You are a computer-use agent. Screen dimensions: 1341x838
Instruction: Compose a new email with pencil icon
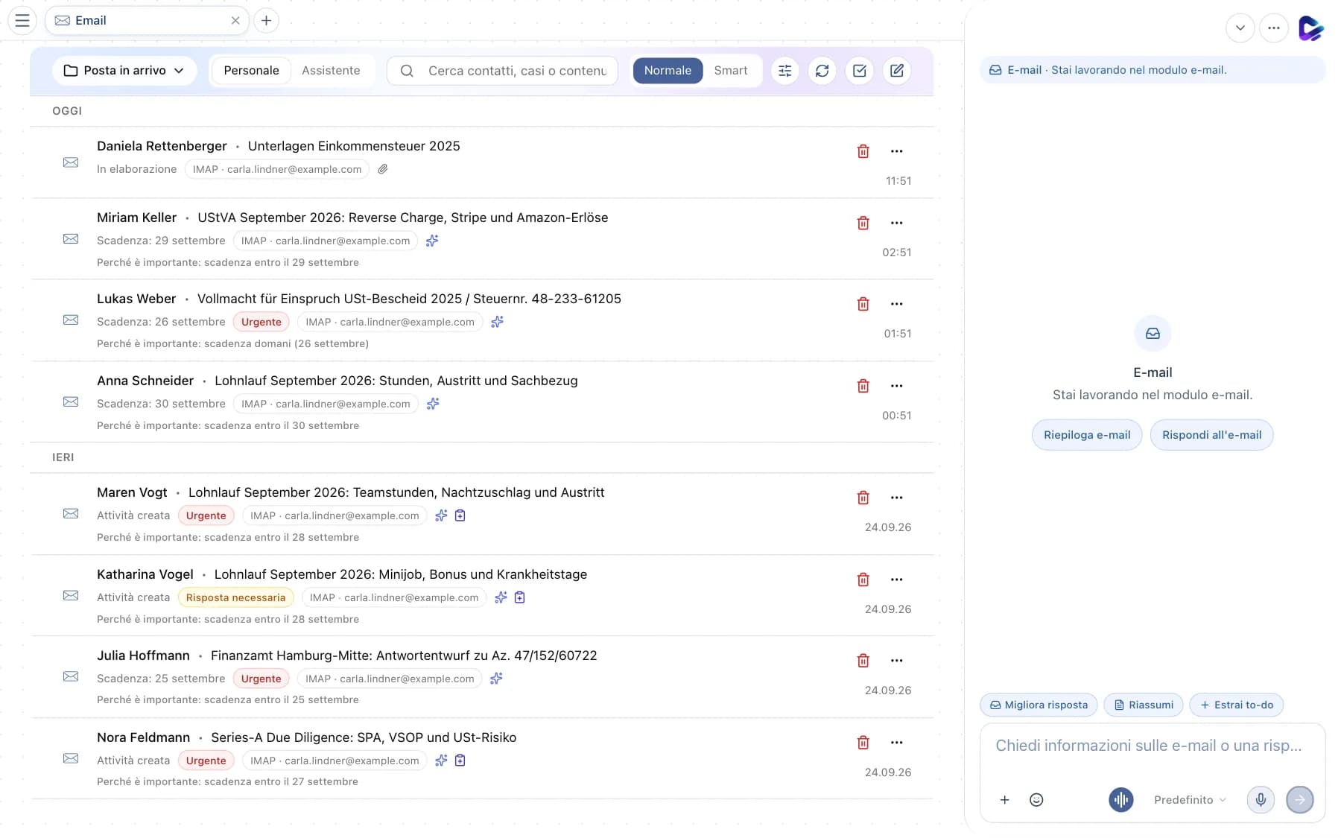pyautogui.click(x=897, y=71)
